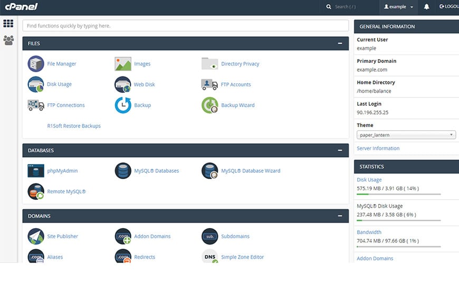The width and height of the screenshot is (459, 284).
Task: Click the Bandwidth progress bar
Action: pyautogui.click(x=399, y=247)
